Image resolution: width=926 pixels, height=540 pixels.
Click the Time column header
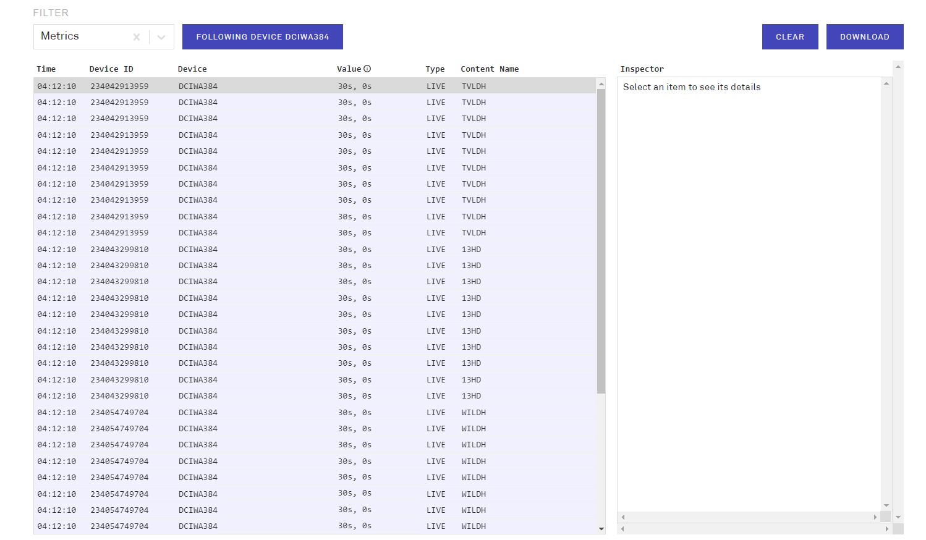point(46,69)
